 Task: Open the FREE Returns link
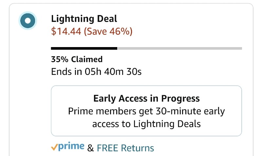pos(125,148)
